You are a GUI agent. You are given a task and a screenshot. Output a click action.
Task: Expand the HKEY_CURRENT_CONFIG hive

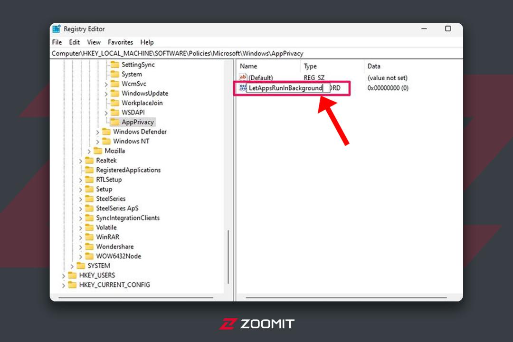[x=64, y=285]
